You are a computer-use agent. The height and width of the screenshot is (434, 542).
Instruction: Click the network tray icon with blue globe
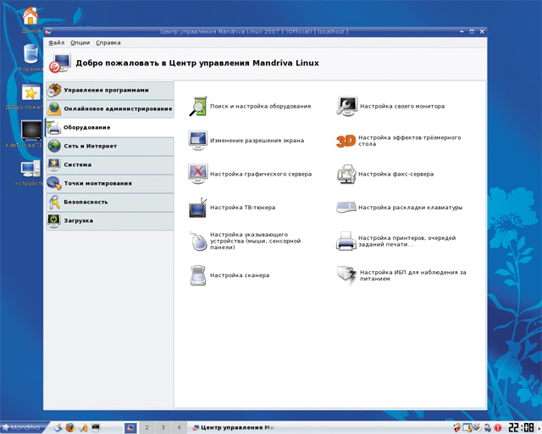[x=488, y=428]
